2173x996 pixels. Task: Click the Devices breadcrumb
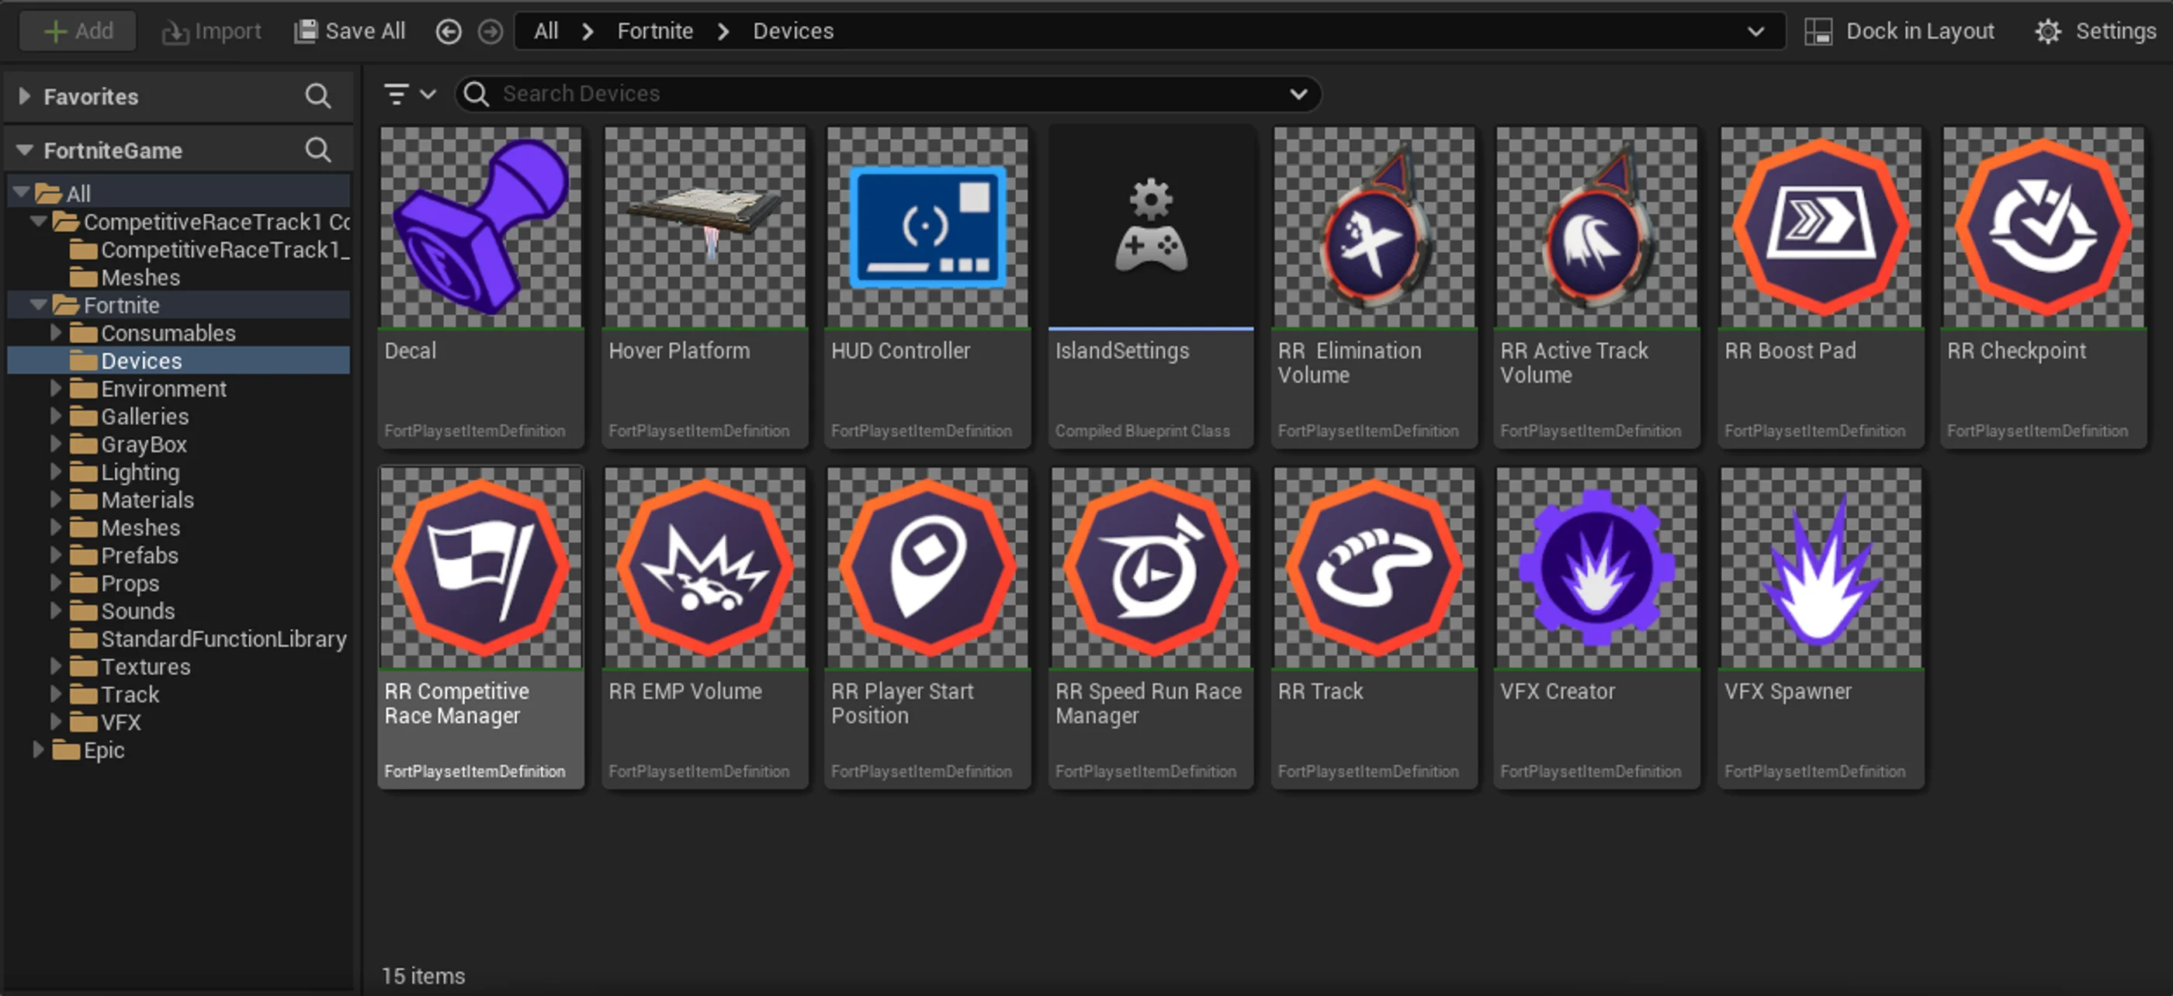(793, 31)
